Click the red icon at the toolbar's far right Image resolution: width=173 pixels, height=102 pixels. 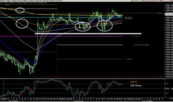tap(172, 1)
